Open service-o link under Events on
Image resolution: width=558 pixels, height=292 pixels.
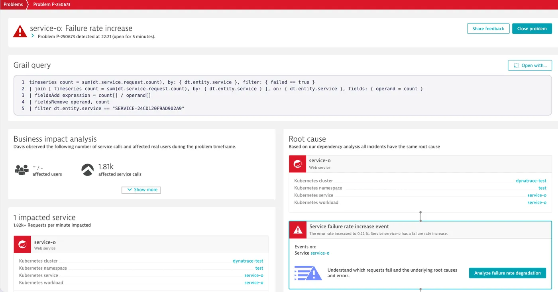point(320,253)
